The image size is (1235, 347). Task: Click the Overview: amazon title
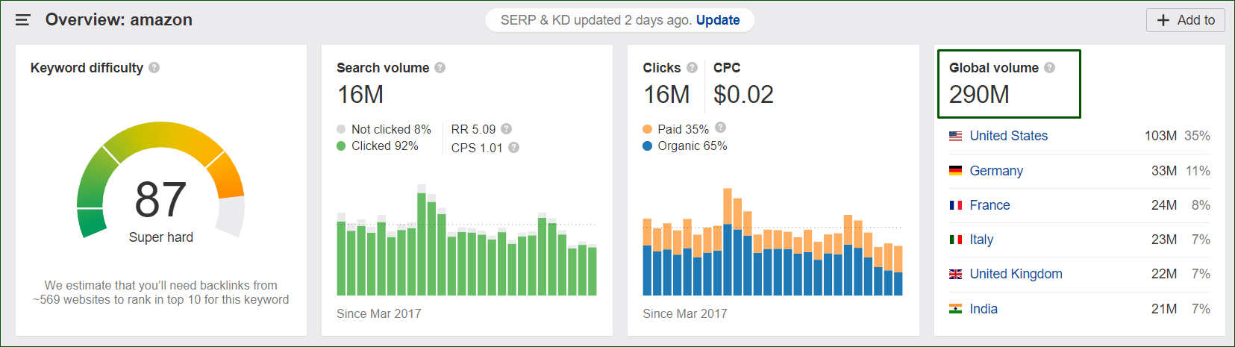pyautogui.click(x=119, y=20)
